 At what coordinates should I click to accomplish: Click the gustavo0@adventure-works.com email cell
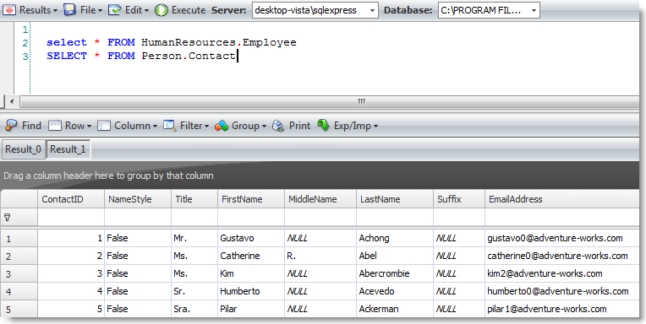[562, 238]
